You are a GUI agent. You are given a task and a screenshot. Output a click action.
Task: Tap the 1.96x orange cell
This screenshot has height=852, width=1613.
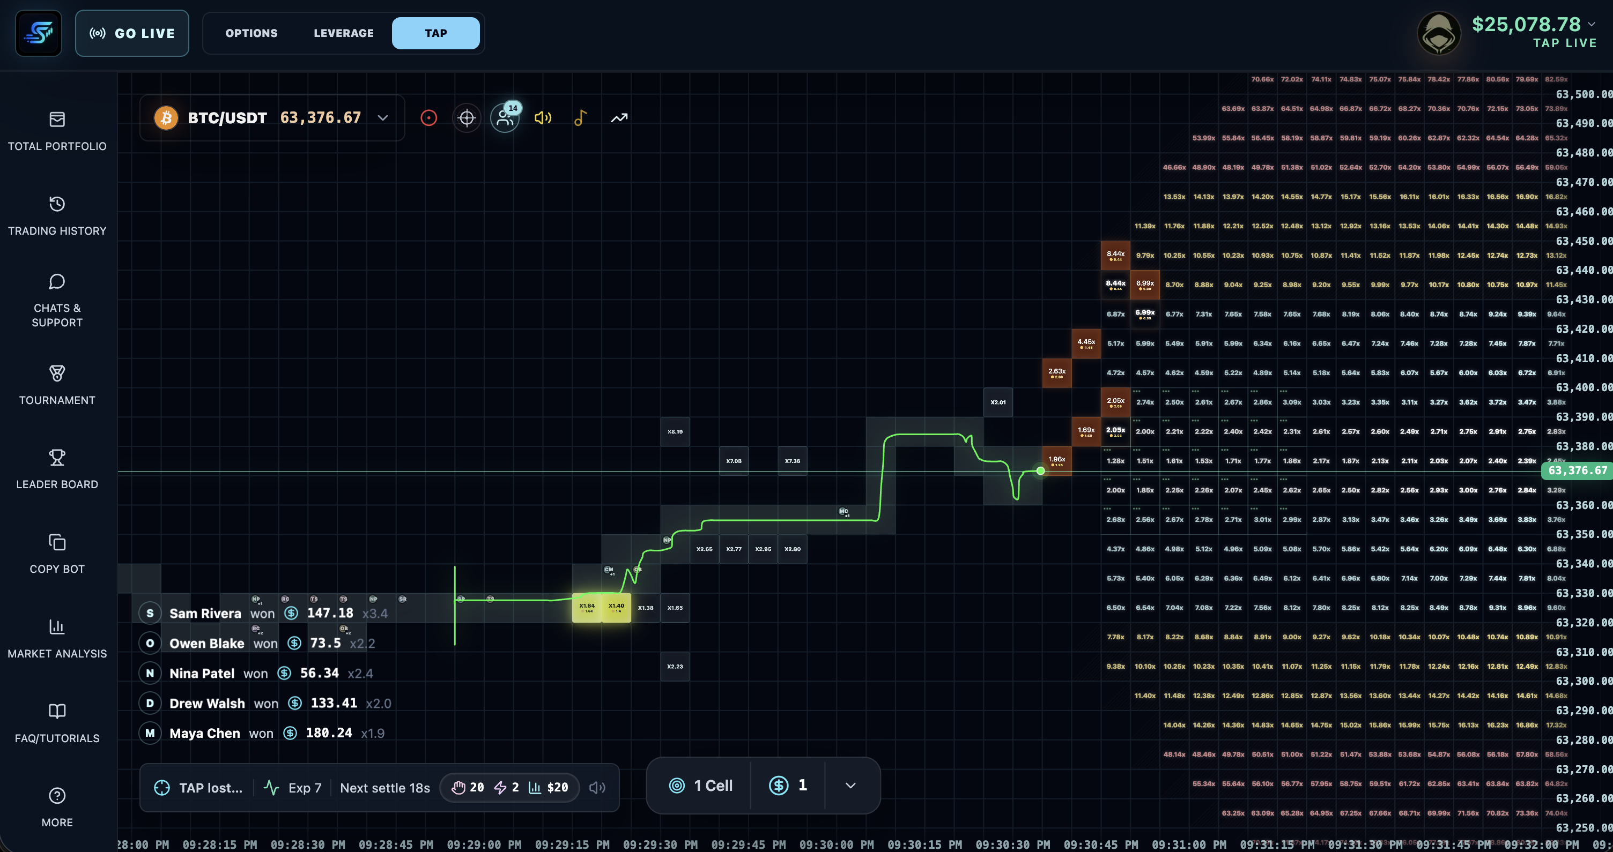(x=1057, y=461)
